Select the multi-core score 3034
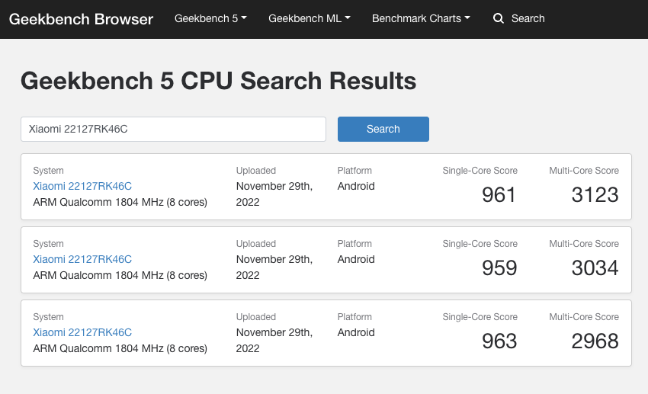 (x=595, y=268)
